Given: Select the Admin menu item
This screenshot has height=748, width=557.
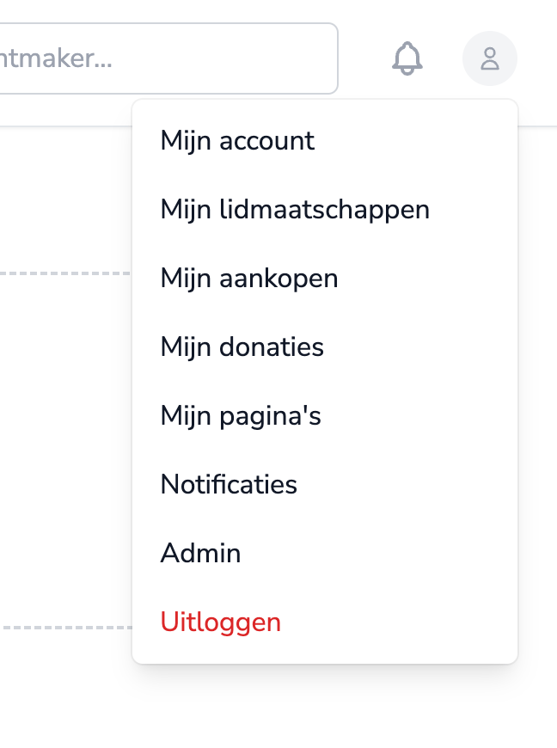Looking at the screenshot, I should click(x=325, y=553).
